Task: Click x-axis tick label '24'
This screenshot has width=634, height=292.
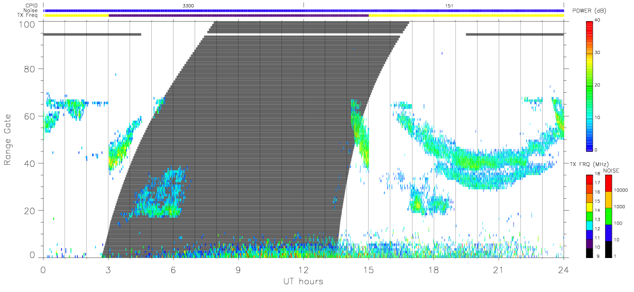Action: point(564,269)
